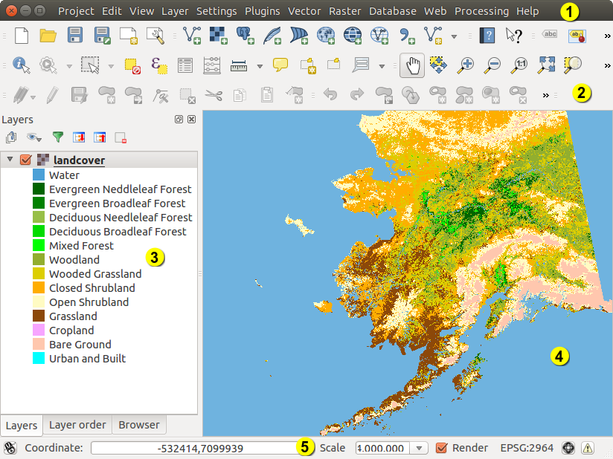Click the Zoom In magnifier tool
Viewport: 613px width, 459px height.
point(466,65)
